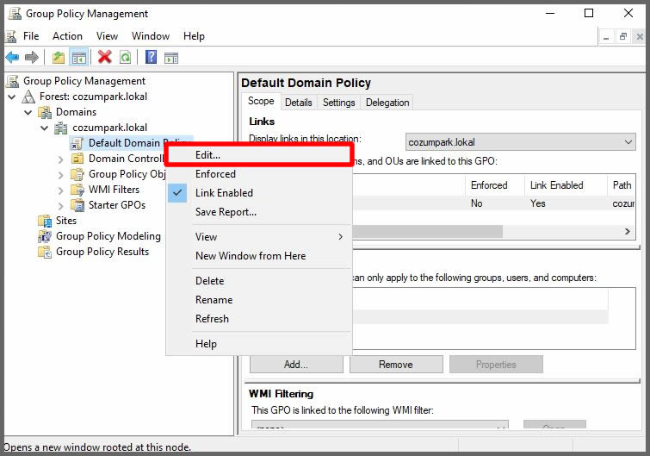Viewport: 650px width, 456px height.
Task: Choose Help in the context menu
Action: (259, 344)
